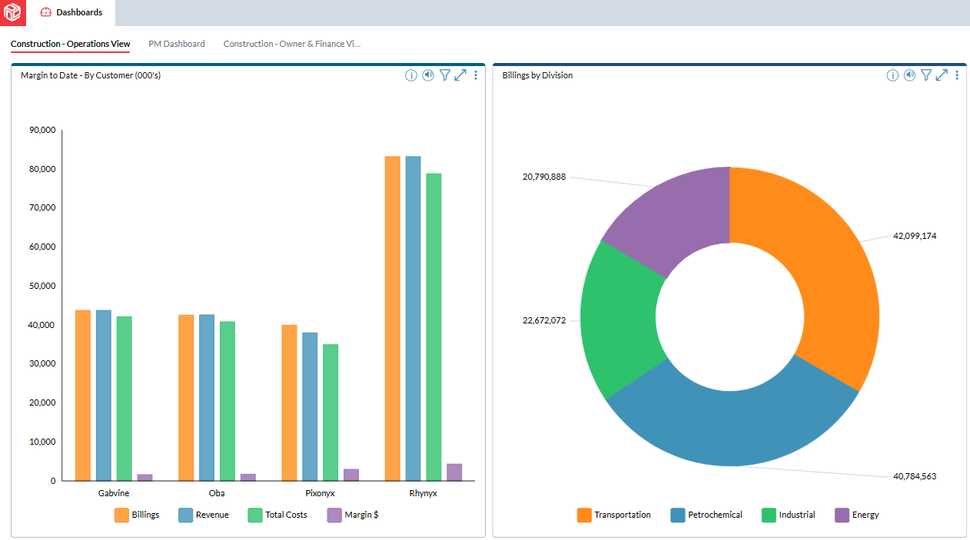Switch to the PM Dashboard tab

coord(177,44)
